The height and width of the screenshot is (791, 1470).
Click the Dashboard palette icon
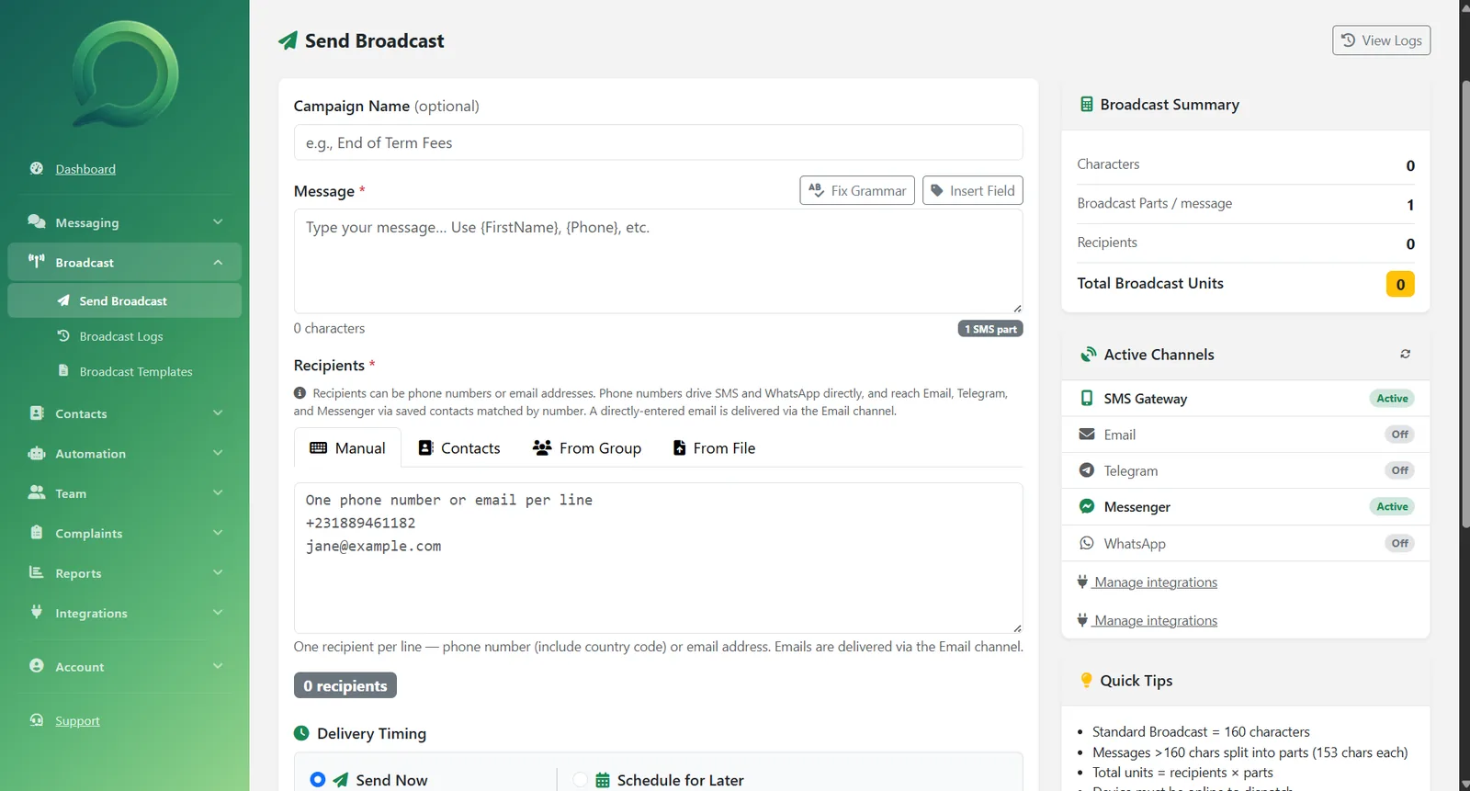[37, 168]
